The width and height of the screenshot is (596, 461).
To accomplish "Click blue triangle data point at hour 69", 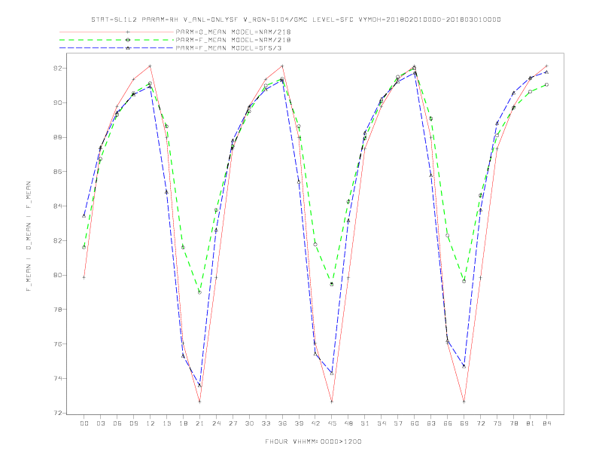I will (x=464, y=366).
